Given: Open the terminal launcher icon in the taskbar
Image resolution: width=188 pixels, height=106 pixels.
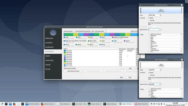Looking at the screenshot, I should pyautogui.click(x=23, y=104).
